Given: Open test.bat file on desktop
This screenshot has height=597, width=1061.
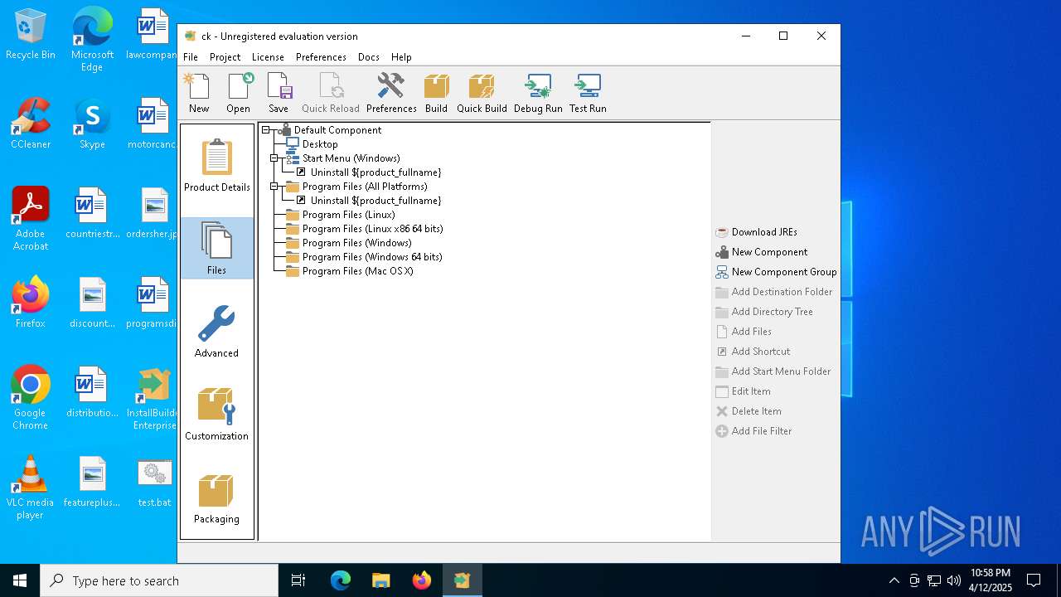Looking at the screenshot, I should click(x=154, y=482).
